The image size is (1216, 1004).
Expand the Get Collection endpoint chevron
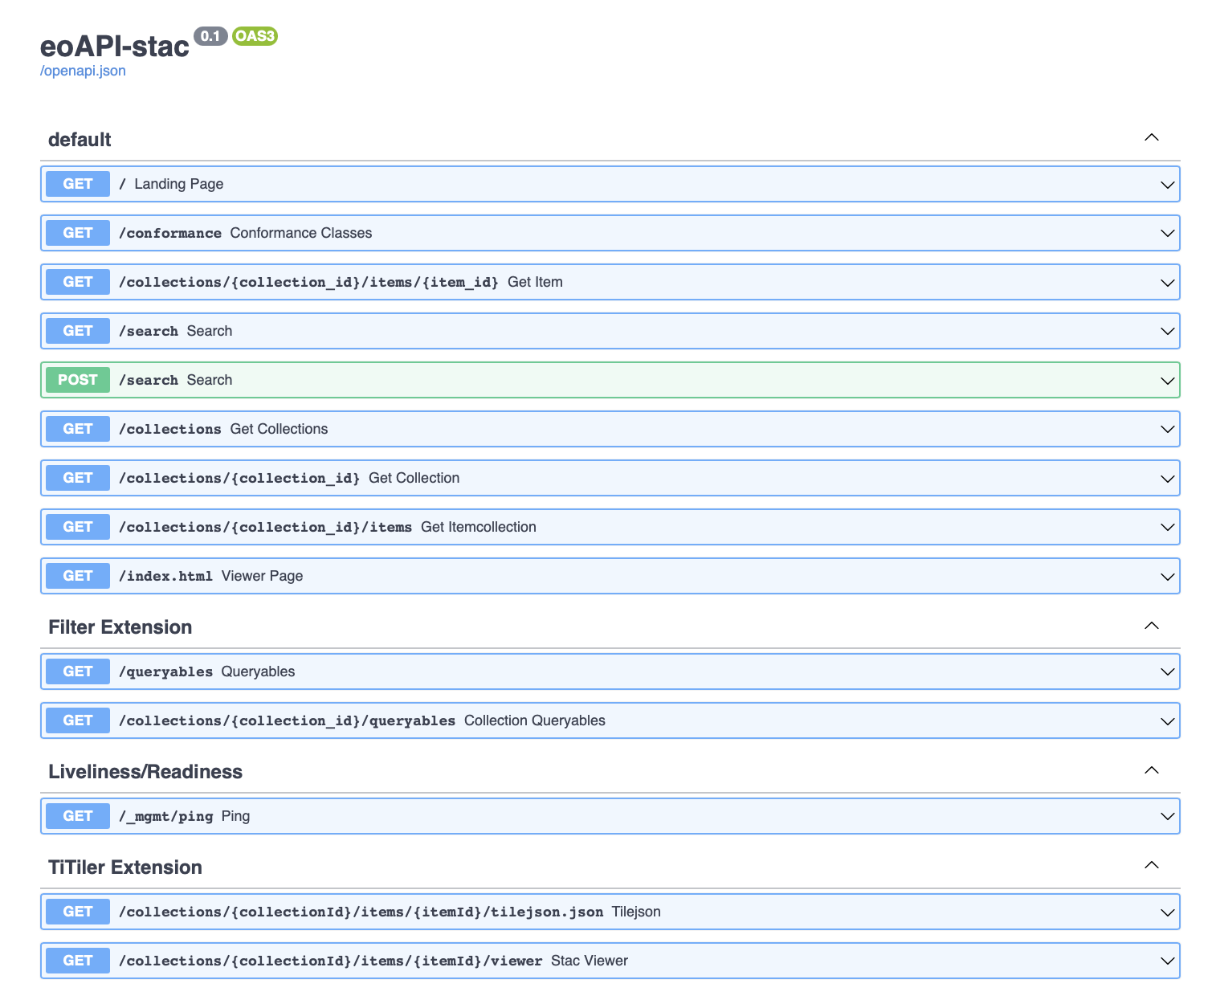pos(1167,479)
